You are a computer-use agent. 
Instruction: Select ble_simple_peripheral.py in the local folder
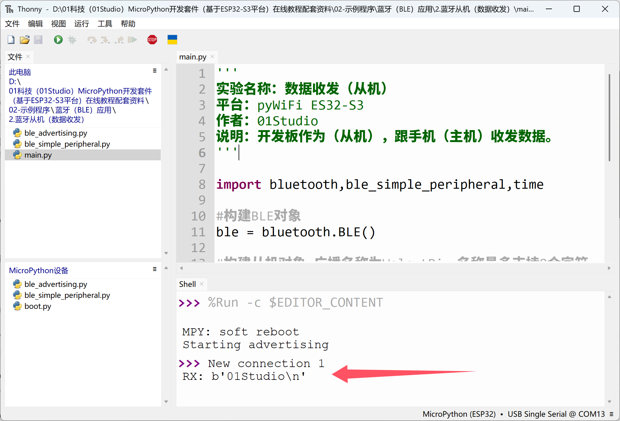67,144
